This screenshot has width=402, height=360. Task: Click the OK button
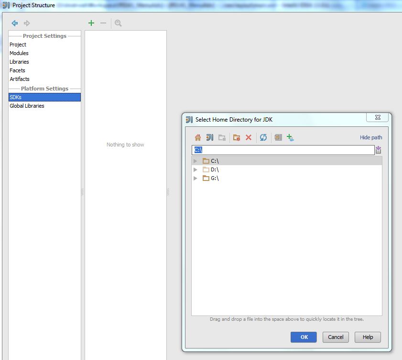(x=304, y=337)
